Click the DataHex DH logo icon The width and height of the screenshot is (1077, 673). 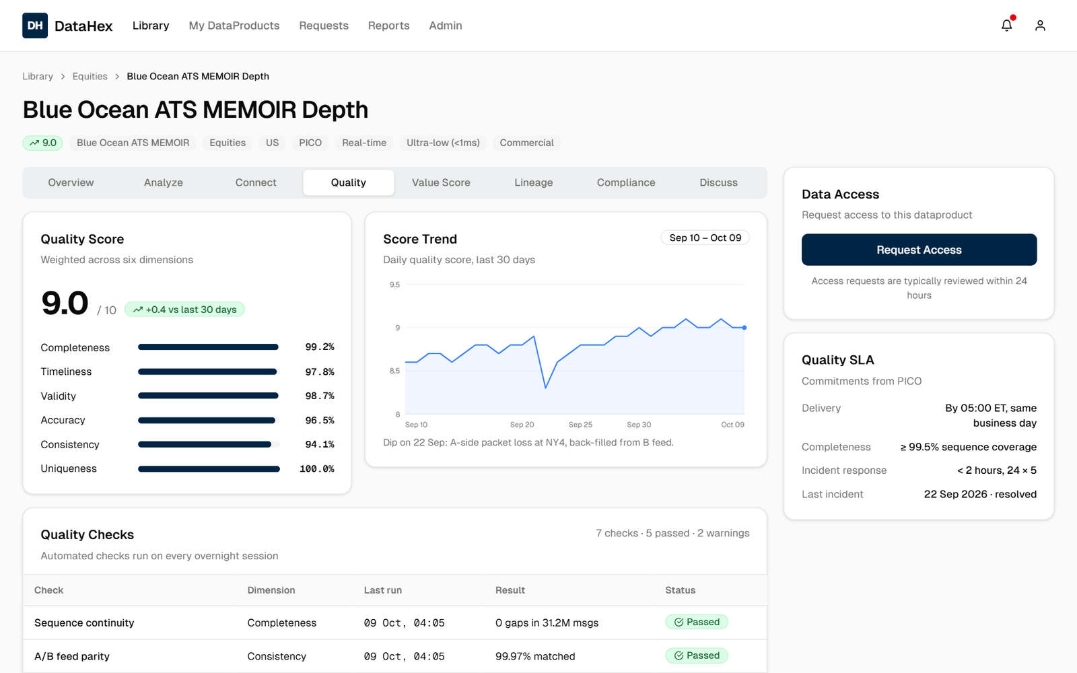pos(35,26)
